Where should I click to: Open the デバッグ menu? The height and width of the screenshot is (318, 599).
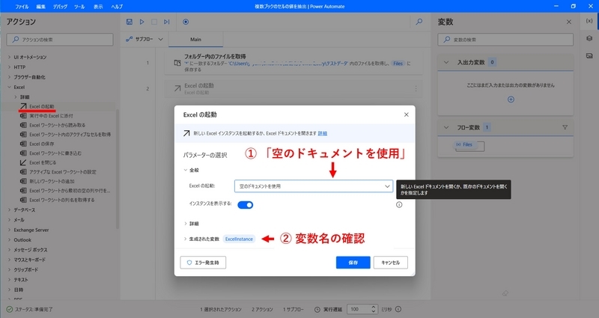click(x=60, y=7)
